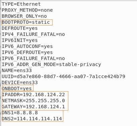Click the DEFROUTE=yes line
Viewport: 137px width, 126px height.
click(x=20, y=28)
